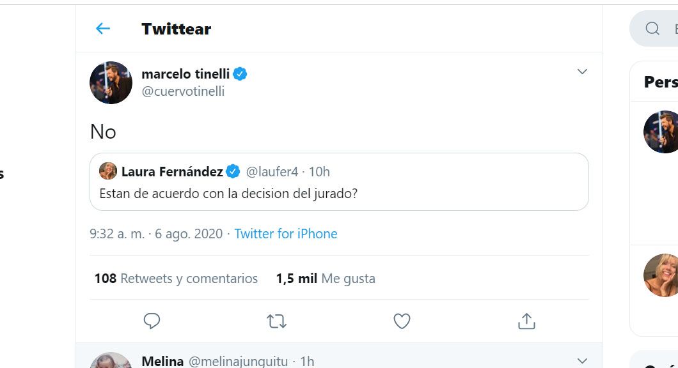This screenshot has height=368, width=678.
Task: Like the tweet with heart icon
Action: coord(402,321)
